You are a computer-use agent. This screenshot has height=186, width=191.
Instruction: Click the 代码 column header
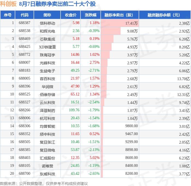point(24,15)
